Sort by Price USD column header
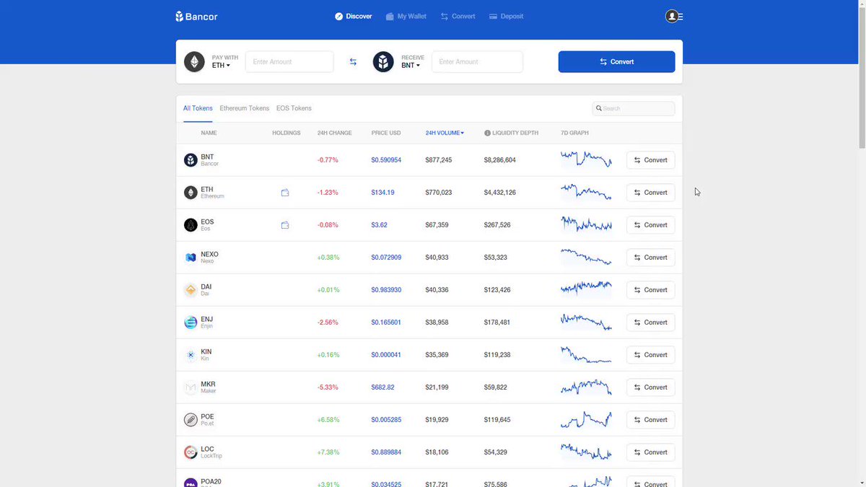This screenshot has width=866, height=487. coord(386,133)
